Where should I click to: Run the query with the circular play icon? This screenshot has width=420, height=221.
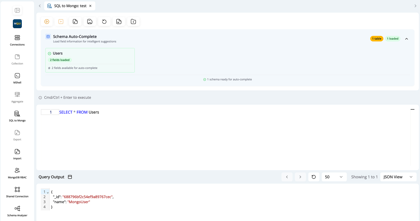point(47,21)
